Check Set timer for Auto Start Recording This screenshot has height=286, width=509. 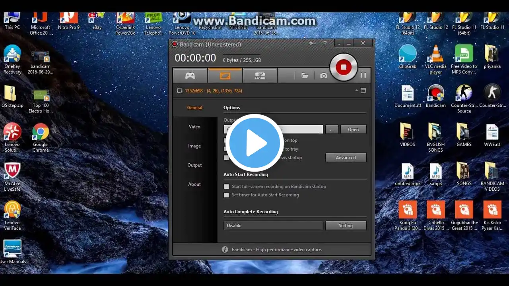click(227, 195)
